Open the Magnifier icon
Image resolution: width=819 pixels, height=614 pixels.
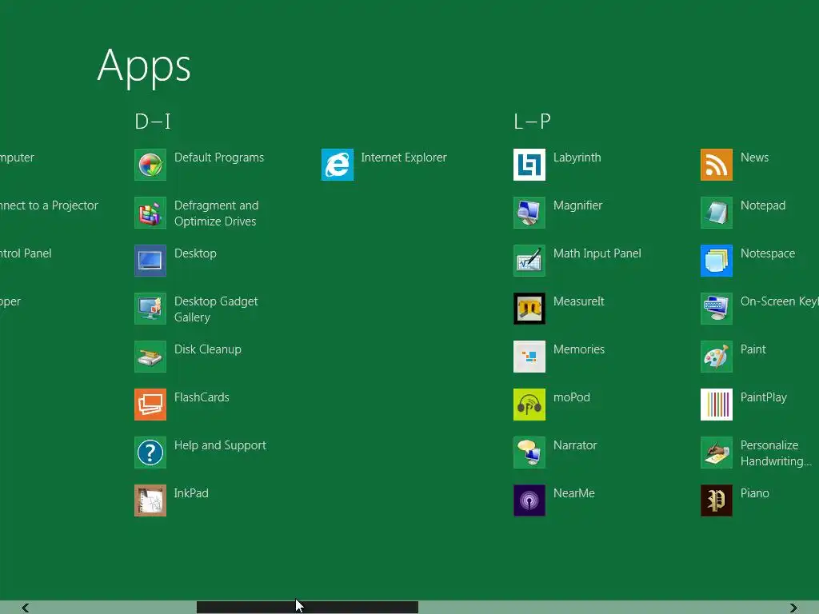tap(529, 213)
